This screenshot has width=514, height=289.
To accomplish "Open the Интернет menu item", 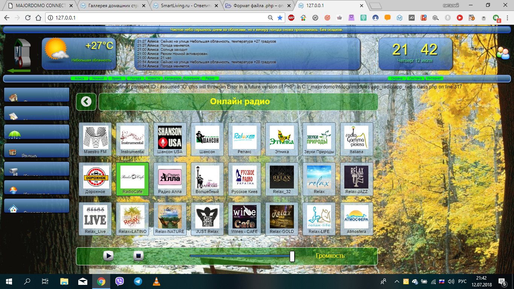I will point(434,78).
